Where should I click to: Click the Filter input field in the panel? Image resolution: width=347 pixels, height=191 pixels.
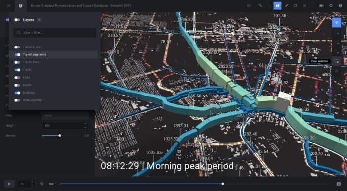(x=65, y=115)
